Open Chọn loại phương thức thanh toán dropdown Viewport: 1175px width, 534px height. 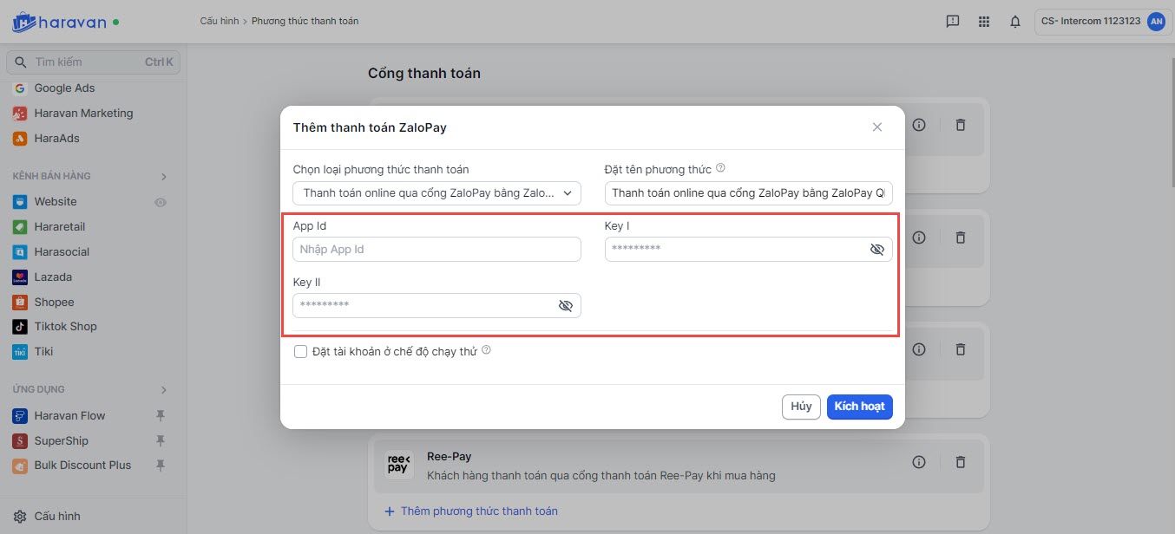pyautogui.click(x=437, y=193)
